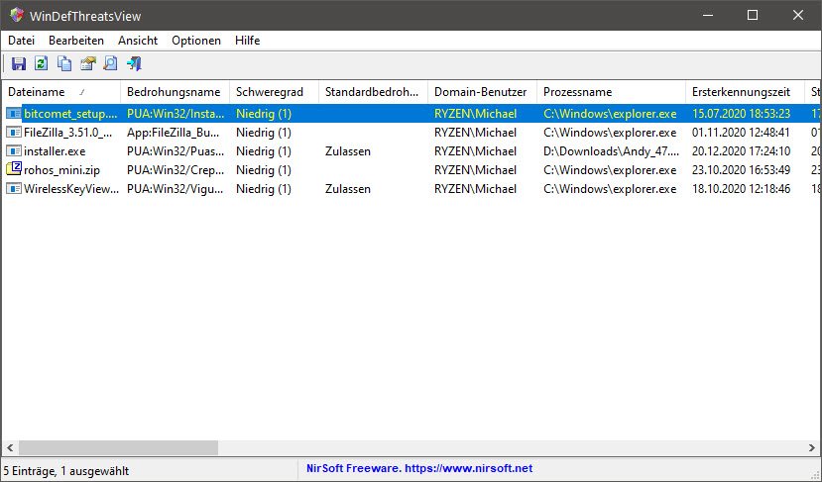Sort by the Schweregrad column header
Viewport: 822px width, 482px height.
point(273,91)
